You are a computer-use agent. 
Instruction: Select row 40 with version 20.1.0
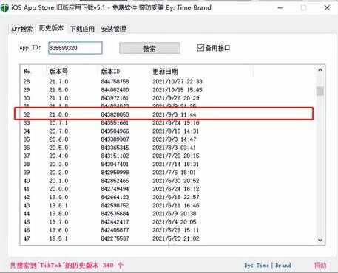(x=164, y=181)
